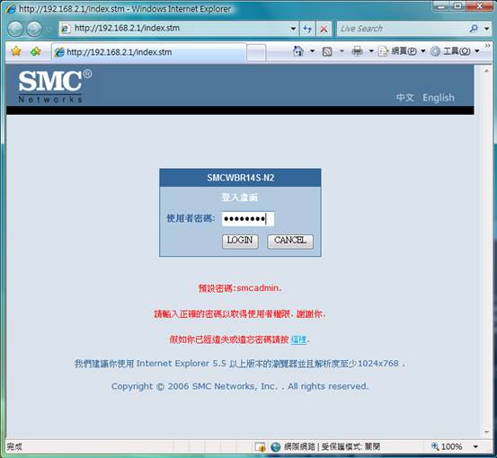The width and height of the screenshot is (497, 458).
Task: Open the Favorites Center star icon
Action: (16, 51)
